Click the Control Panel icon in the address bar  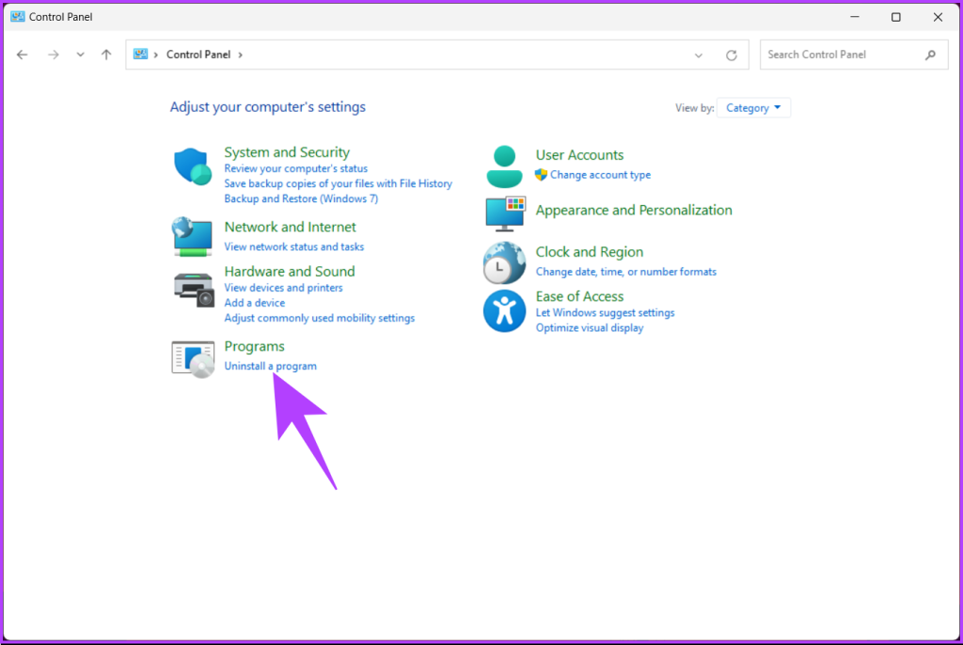click(x=143, y=54)
